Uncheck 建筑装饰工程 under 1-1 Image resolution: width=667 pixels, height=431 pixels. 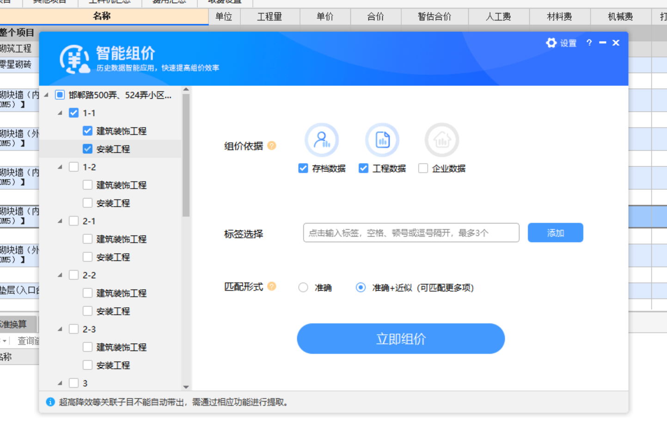(87, 131)
